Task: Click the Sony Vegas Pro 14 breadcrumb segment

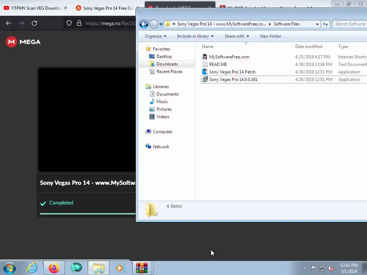Action: (221, 24)
